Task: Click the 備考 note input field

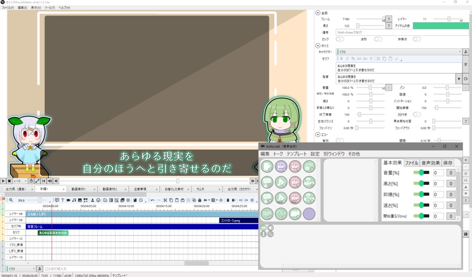Action: click(x=402, y=33)
